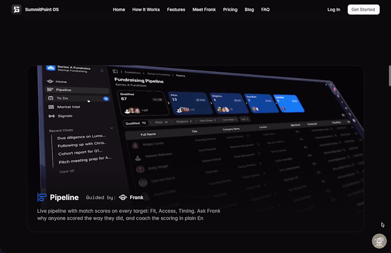Click the Get Started button

coord(363,9)
